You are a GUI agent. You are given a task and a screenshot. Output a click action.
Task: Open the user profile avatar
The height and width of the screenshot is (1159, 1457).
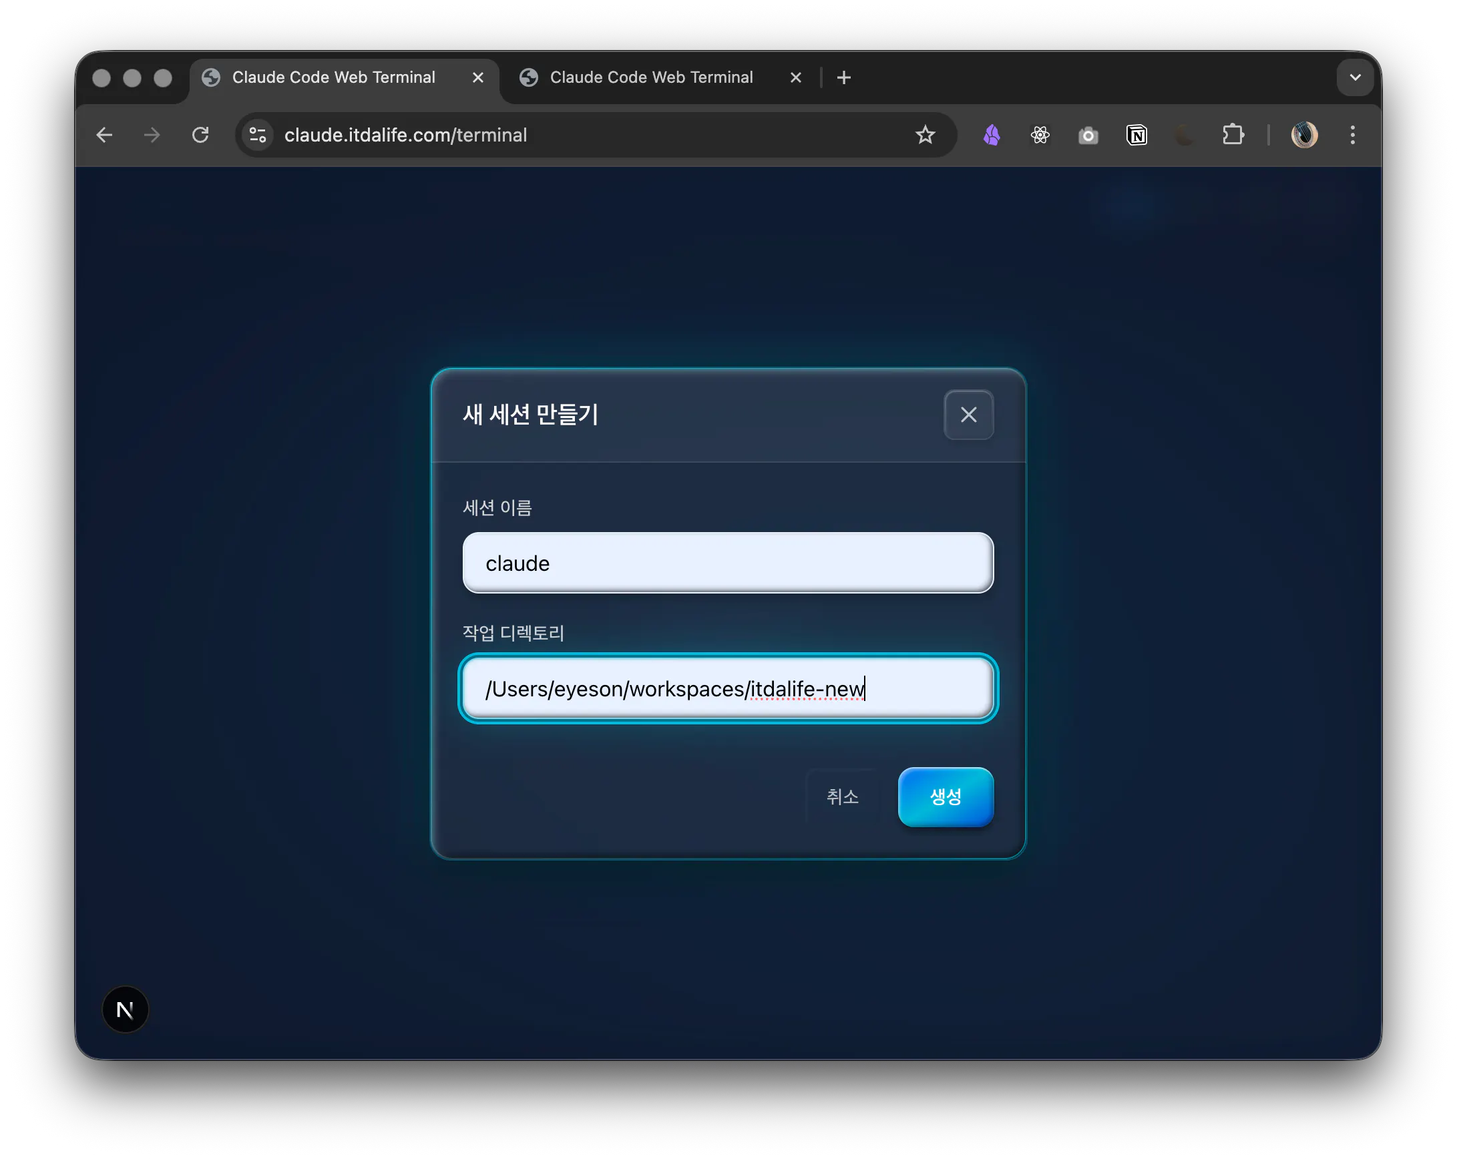coord(1303,135)
